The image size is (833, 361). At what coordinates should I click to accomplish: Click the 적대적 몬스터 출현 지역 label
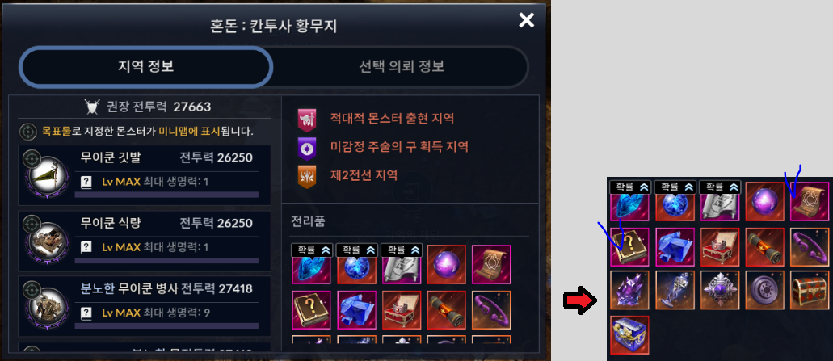point(392,118)
